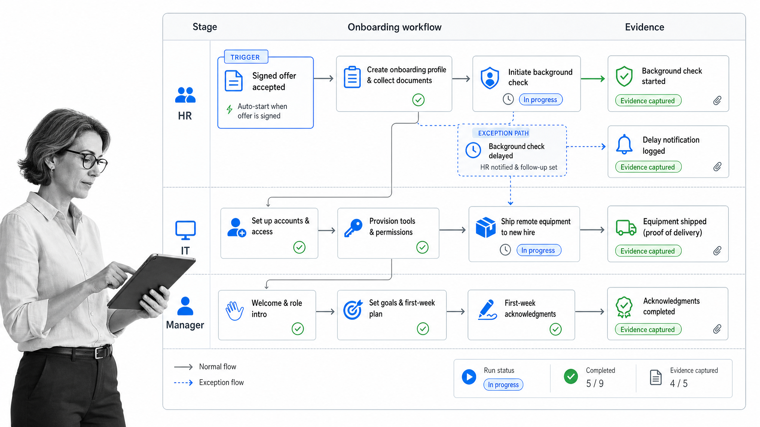Viewport: 760px width, 427px height.
Task: Click the green truck icon
Action: tap(626, 228)
